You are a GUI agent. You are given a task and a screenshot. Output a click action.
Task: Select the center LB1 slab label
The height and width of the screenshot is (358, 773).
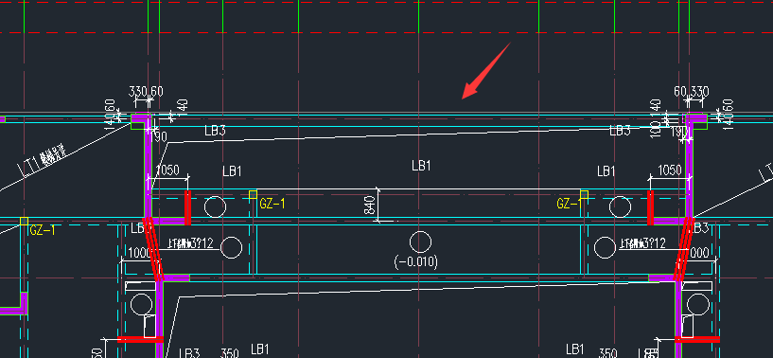[x=421, y=166]
